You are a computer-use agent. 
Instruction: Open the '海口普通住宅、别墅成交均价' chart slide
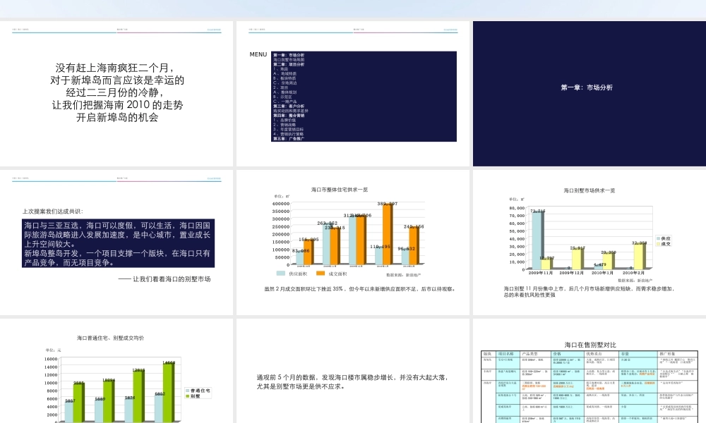[116, 371]
